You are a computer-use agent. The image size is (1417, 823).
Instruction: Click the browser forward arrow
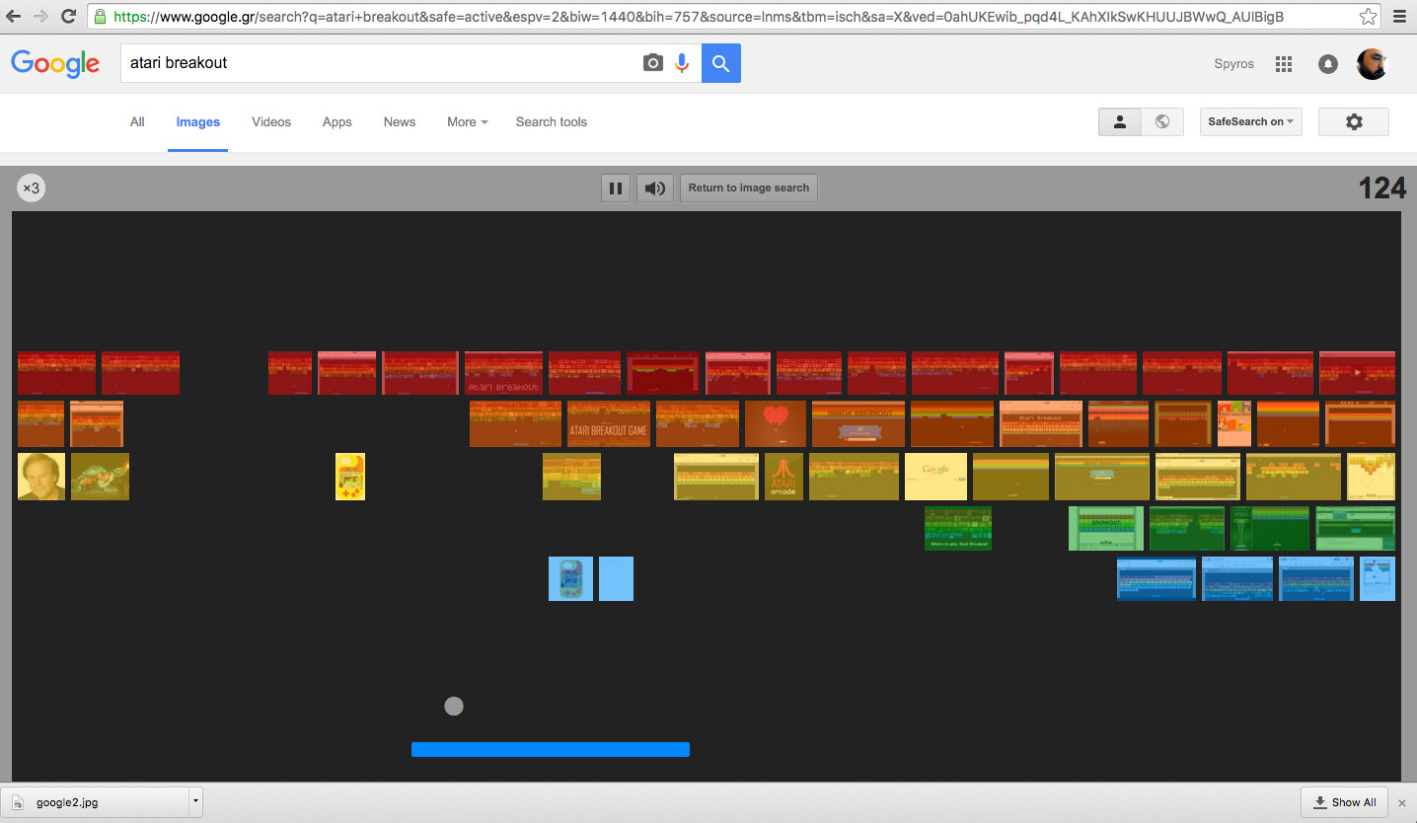(41, 17)
